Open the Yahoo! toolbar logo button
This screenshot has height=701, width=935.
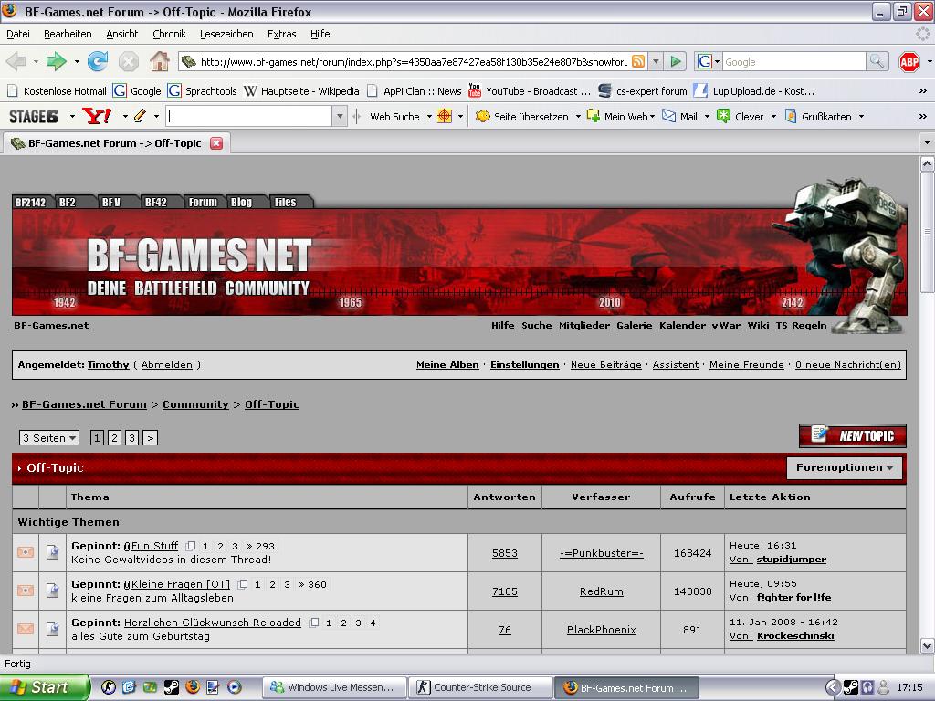(96, 116)
